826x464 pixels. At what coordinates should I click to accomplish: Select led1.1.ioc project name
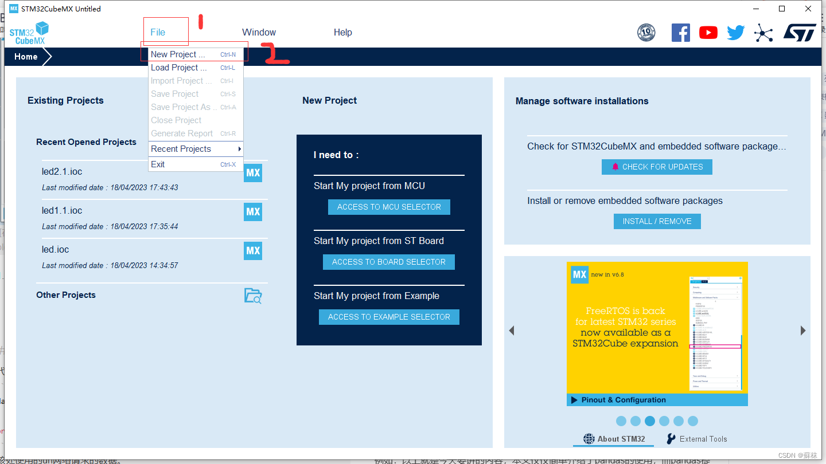point(62,211)
